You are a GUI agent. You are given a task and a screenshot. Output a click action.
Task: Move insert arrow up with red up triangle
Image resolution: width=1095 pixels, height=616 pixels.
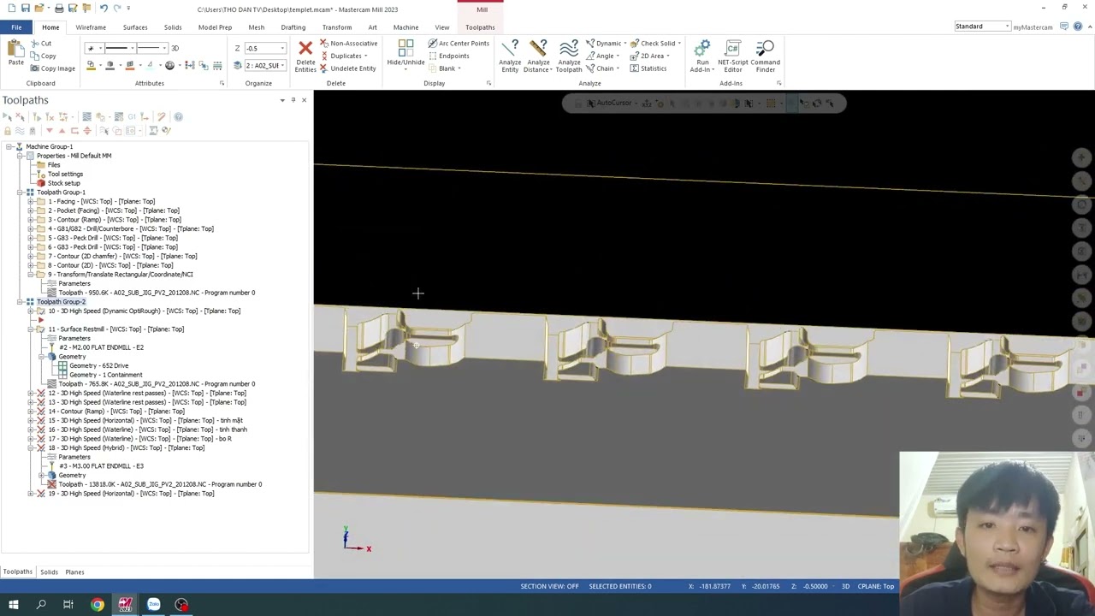62,131
